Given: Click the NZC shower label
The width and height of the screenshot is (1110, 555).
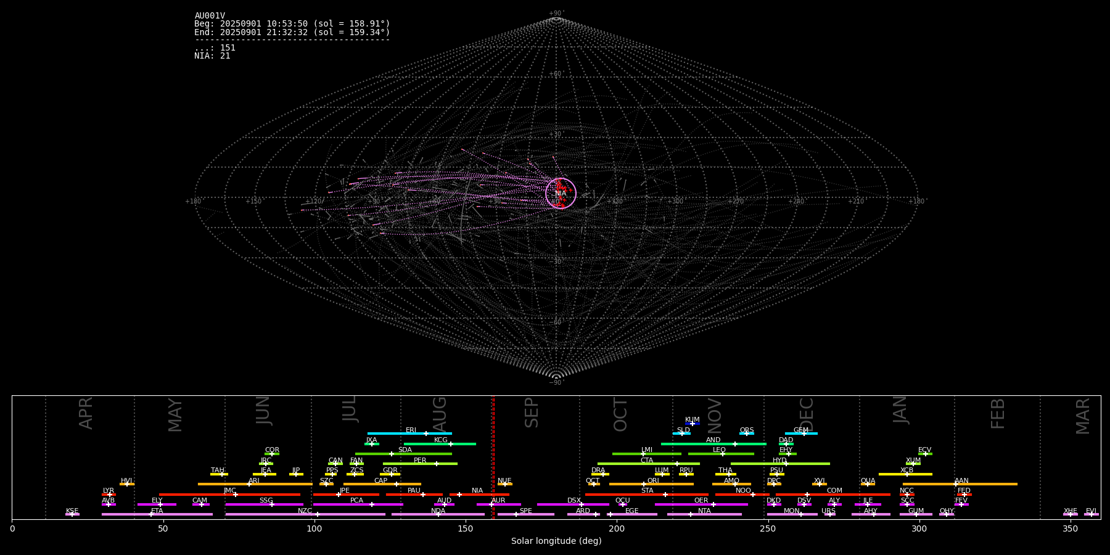Looking at the screenshot, I should tap(305, 511).
